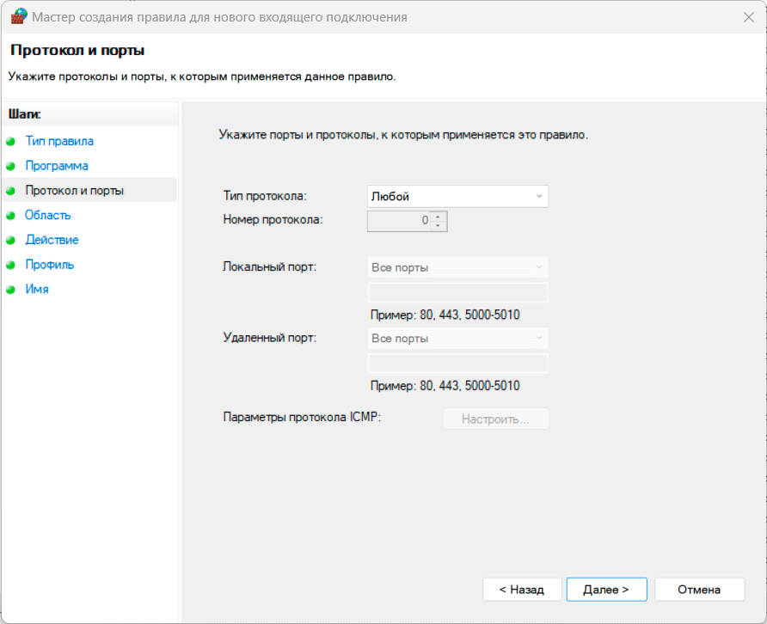767x624 pixels.
Task: Click green bullet beside Тип правила
Action: (10, 141)
